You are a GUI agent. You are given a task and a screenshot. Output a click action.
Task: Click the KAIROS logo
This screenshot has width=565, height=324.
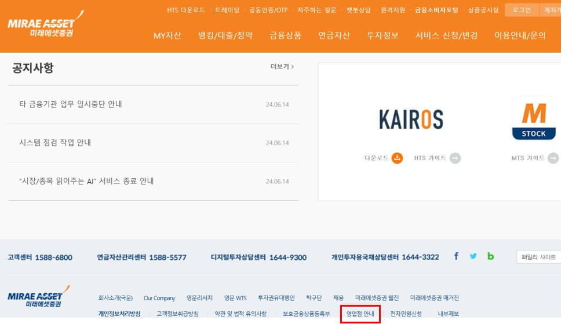click(x=411, y=119)
